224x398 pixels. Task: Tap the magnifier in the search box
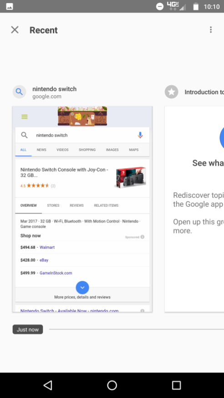(24, 135)
